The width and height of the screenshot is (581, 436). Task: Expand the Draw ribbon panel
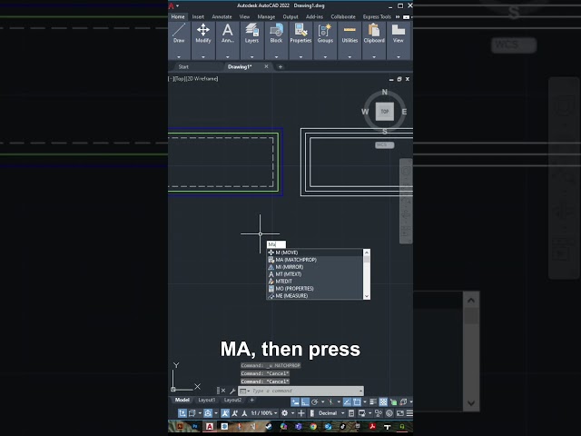click(x=179, y=57)
